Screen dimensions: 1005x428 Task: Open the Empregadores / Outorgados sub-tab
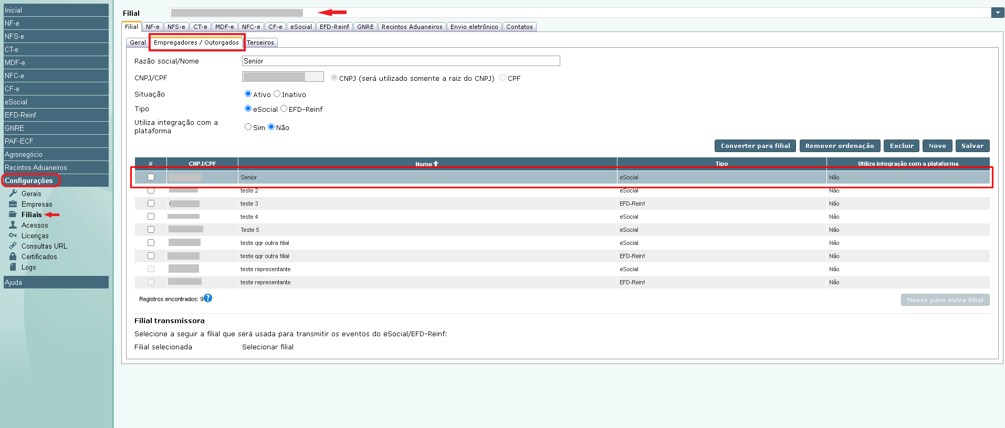coord(196,42)
